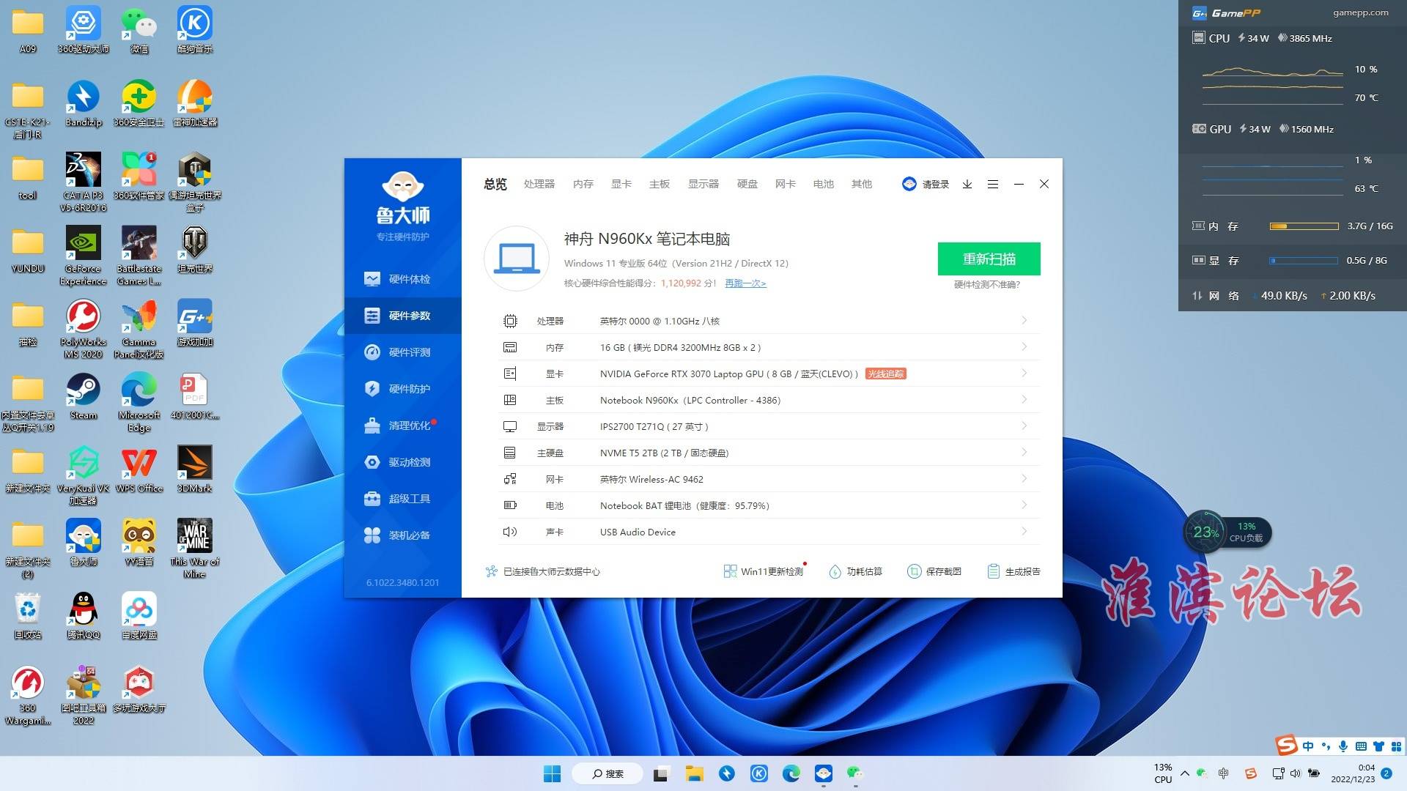1407x791 pixels.
Task: Open 功耗估算 power estimate tool
Action: (x=855, y=571)
